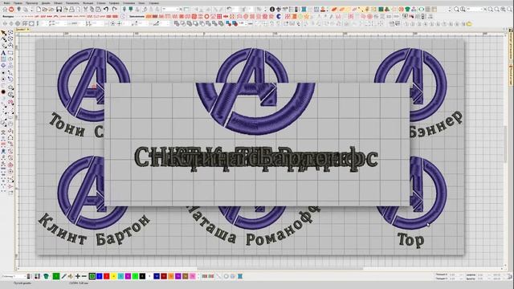The image size is (514, 289).
Task: Click the pencil icon in the color toolbar
Action: tap(64, 276)
